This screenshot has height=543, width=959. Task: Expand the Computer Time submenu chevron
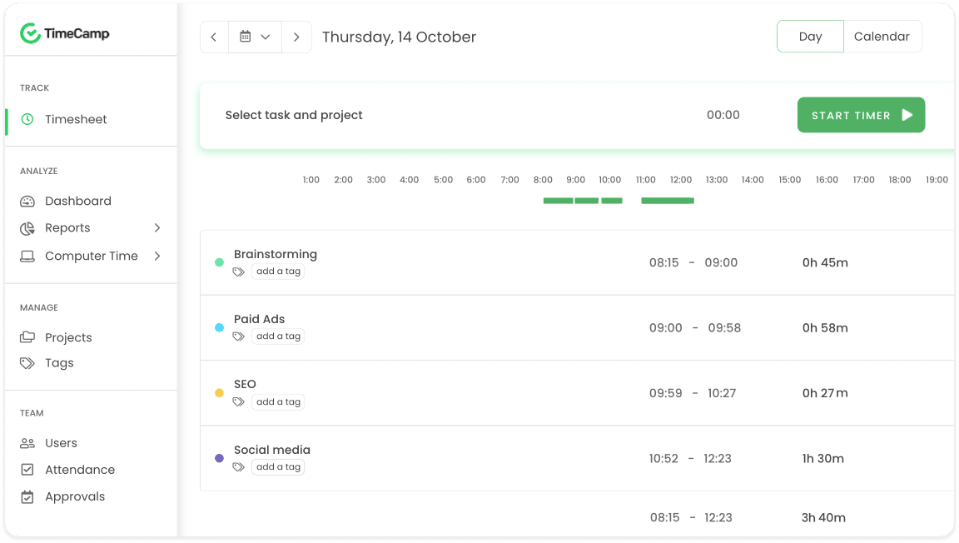[x=158, y=256]
